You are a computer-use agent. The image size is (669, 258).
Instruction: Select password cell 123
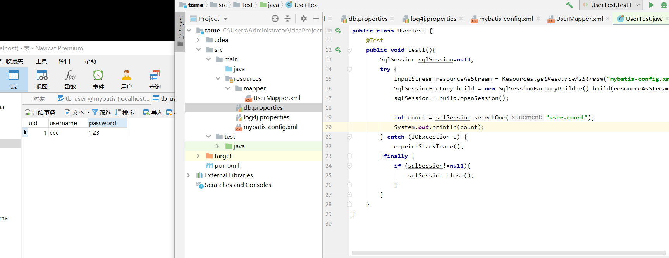coord(107,132)
